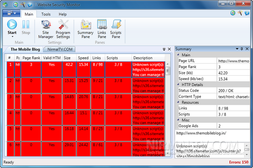Click the # column header

click(x=10, y=58)
